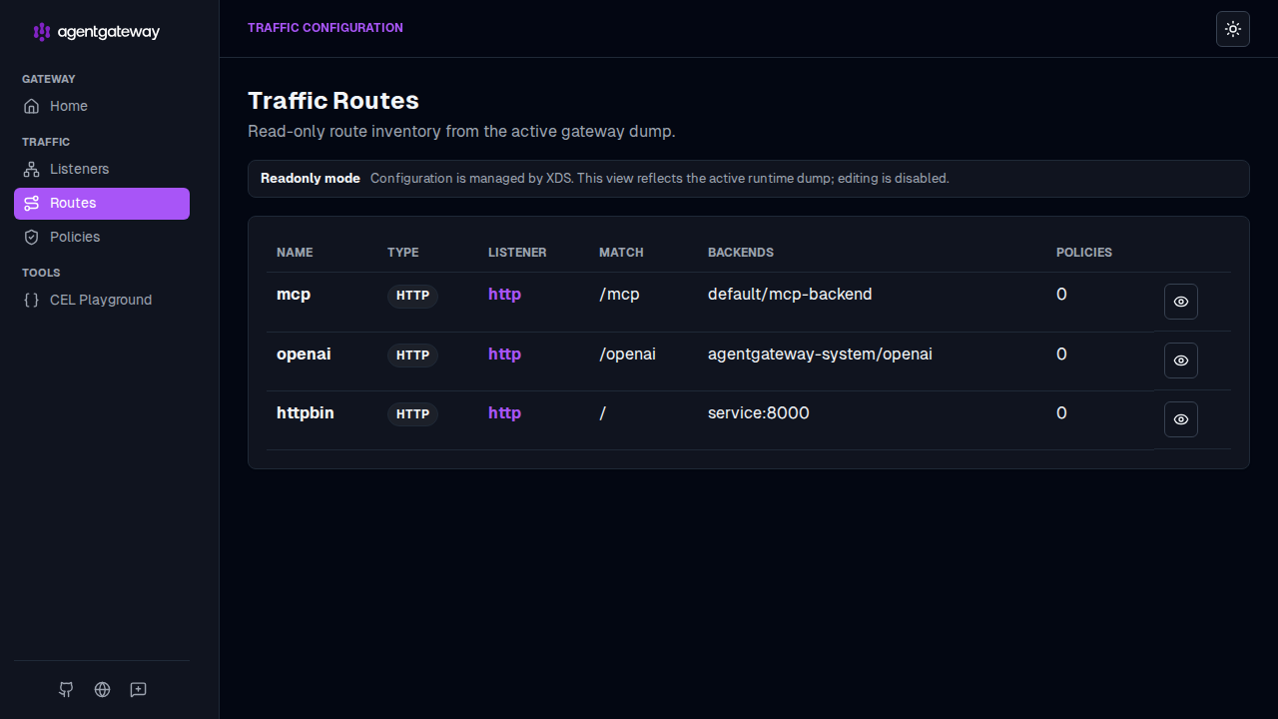
Task: Click policies count 0 in openai row
Action: coord(1061,354)
